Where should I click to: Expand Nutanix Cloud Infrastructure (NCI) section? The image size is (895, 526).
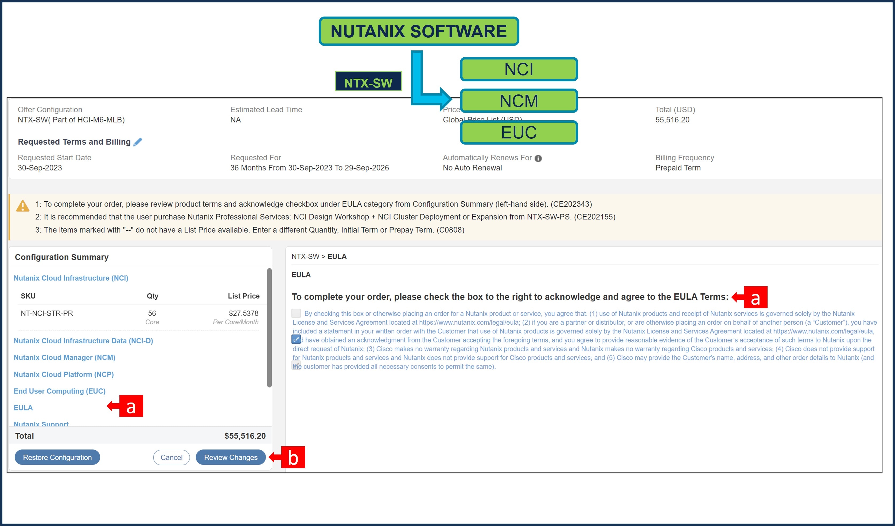[71, 278]
